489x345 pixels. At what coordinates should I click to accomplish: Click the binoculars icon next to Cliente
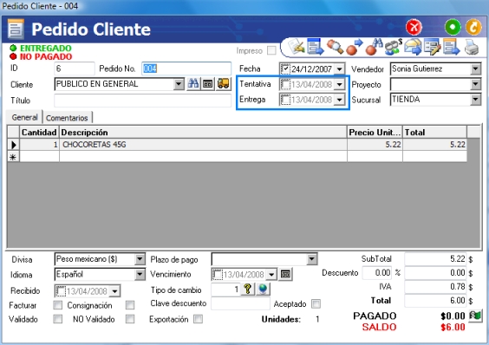coord(193,83)
